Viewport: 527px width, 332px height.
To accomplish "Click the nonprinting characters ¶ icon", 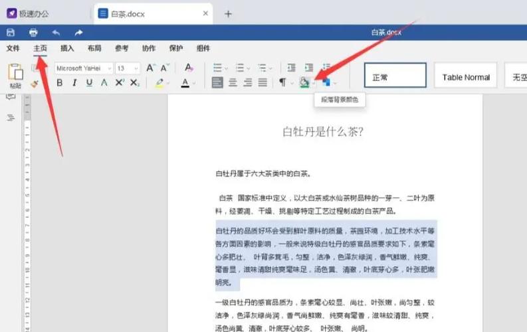I will coord(282,82).
